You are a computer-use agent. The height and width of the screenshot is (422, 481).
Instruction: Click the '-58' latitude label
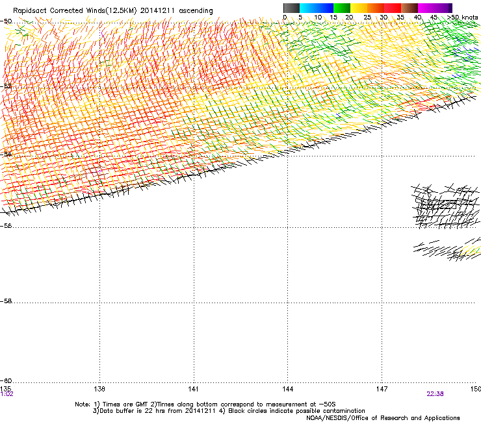point(6,301)
